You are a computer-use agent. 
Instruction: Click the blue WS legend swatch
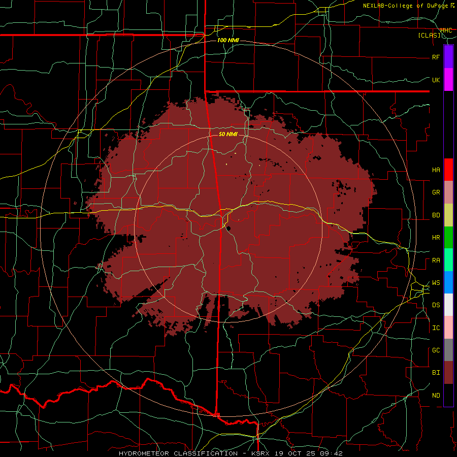point(448,282)
